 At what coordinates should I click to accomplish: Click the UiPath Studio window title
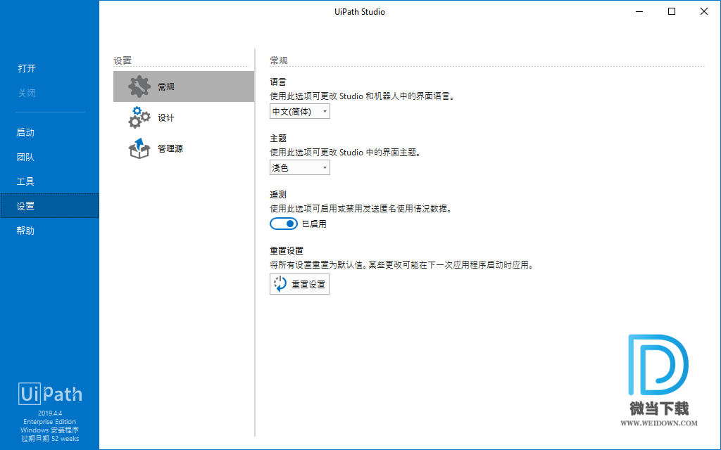[360, 12]
